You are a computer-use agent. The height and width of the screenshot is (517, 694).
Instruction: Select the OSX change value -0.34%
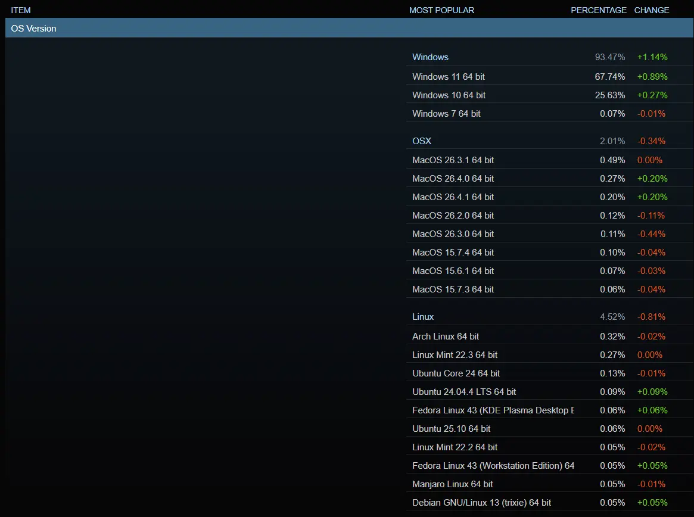pos(652,141)
